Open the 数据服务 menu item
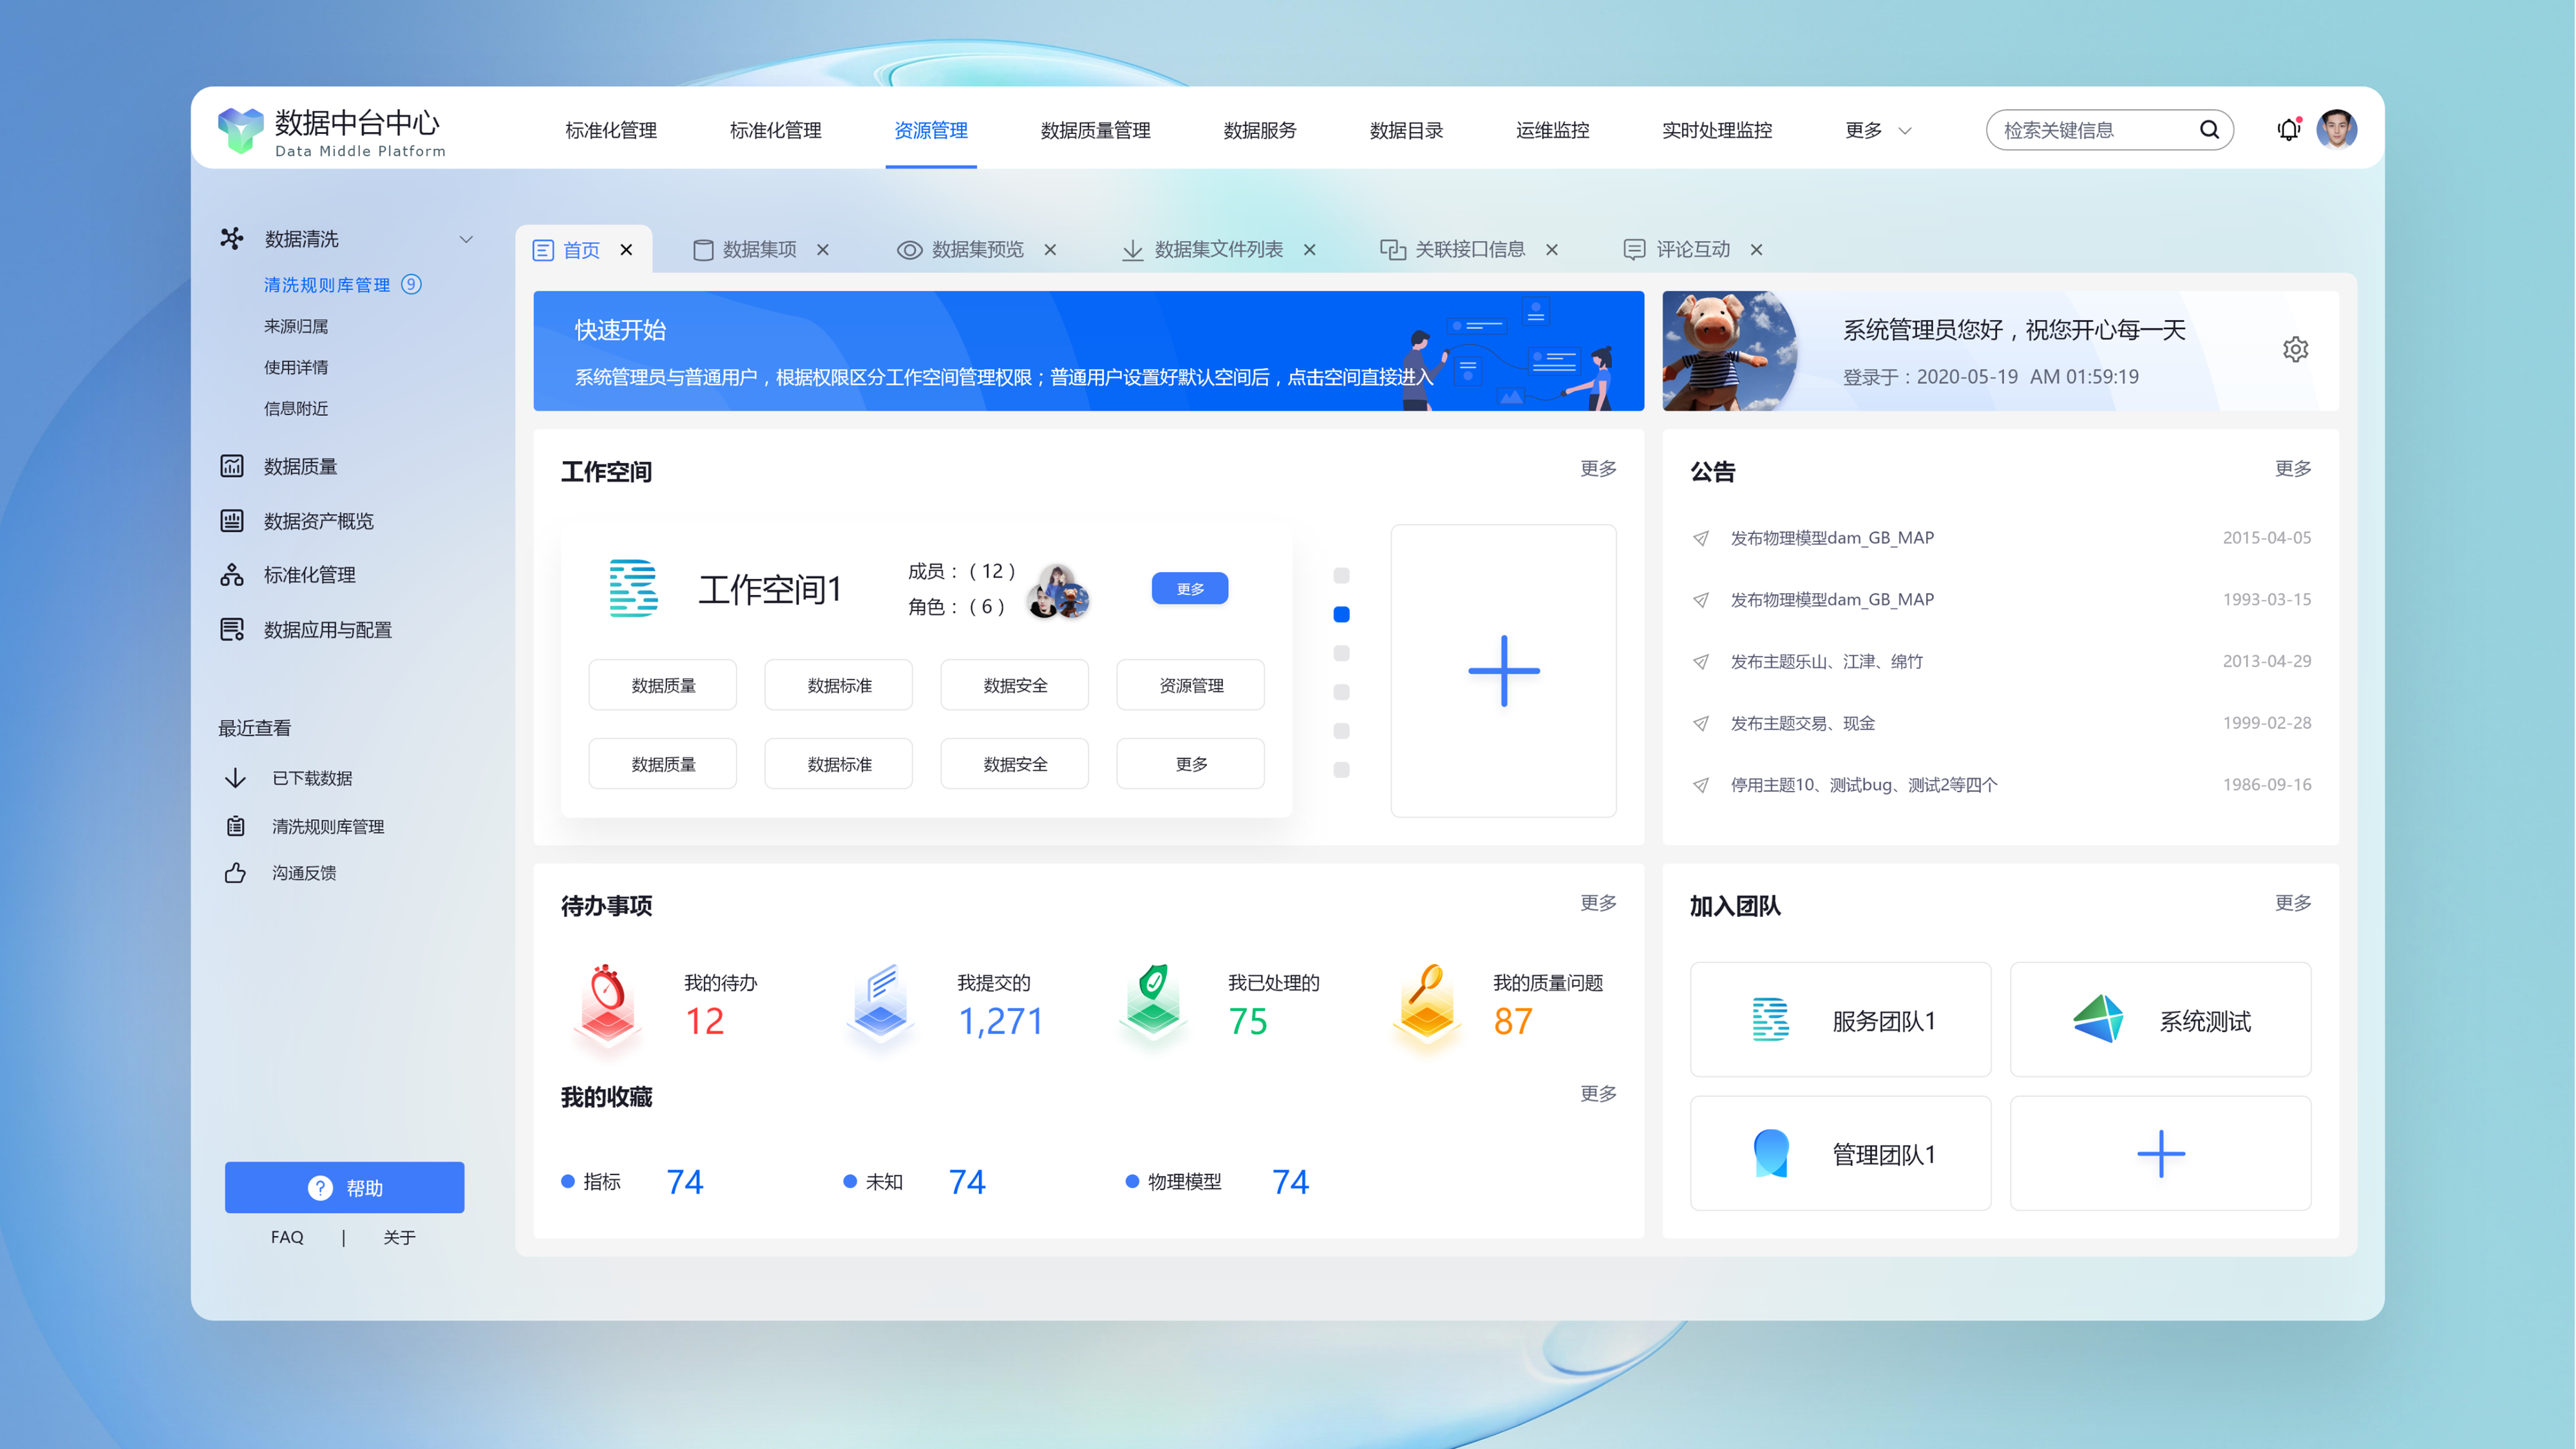The height and width of the screenshot is (1449, 2576). [x=1258, y=130]
